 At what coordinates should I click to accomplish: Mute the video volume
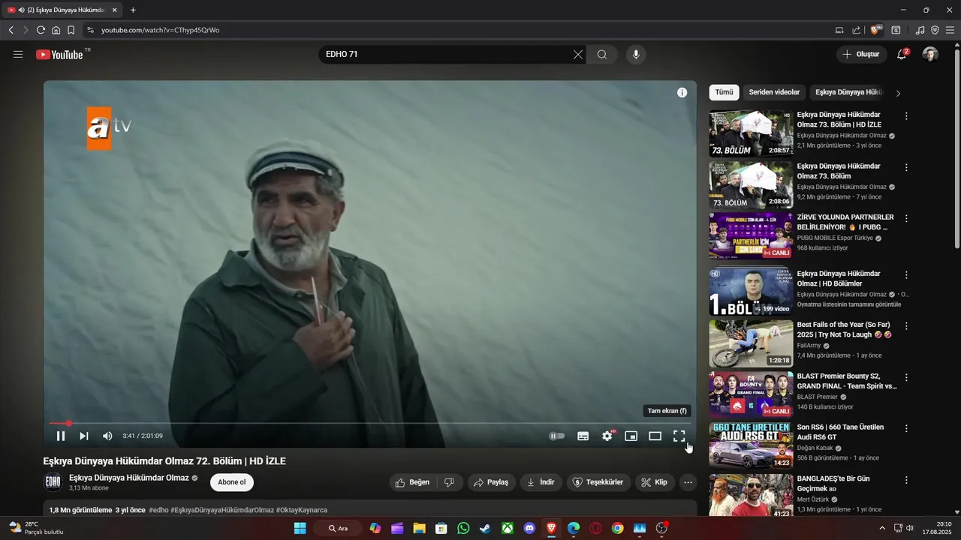(x=107, y=436)
